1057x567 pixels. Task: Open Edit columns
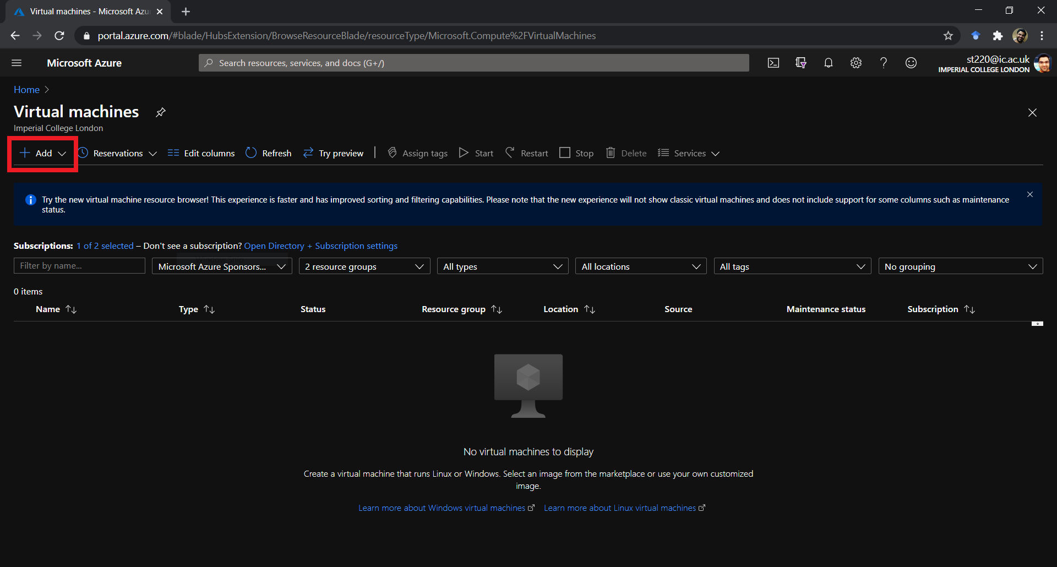(x=201, y=153)
